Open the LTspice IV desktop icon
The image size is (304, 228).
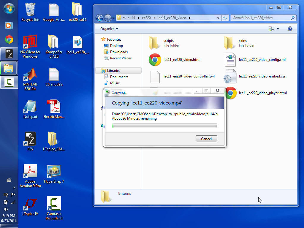(x=30, y=205)
